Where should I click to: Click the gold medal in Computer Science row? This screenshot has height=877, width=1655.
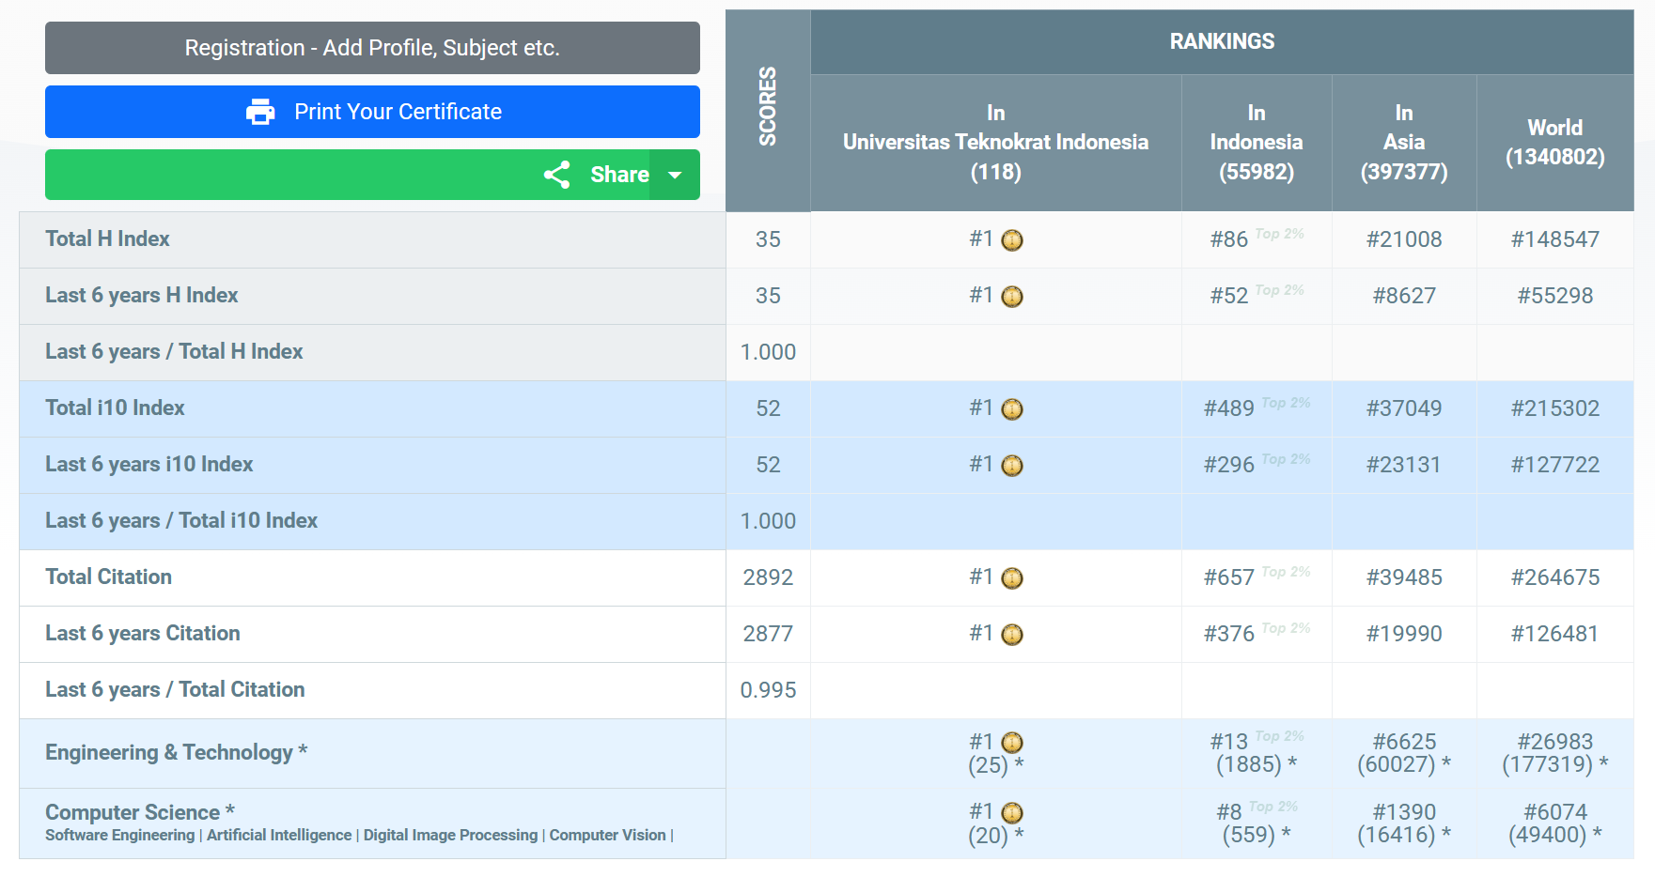click(x=1012, y=813)
